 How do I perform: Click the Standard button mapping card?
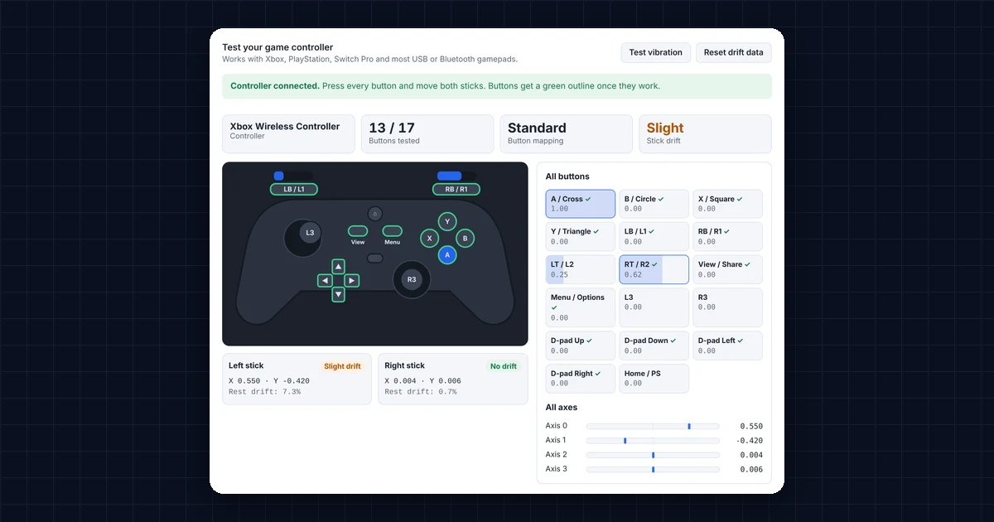(x=567, y=134)
